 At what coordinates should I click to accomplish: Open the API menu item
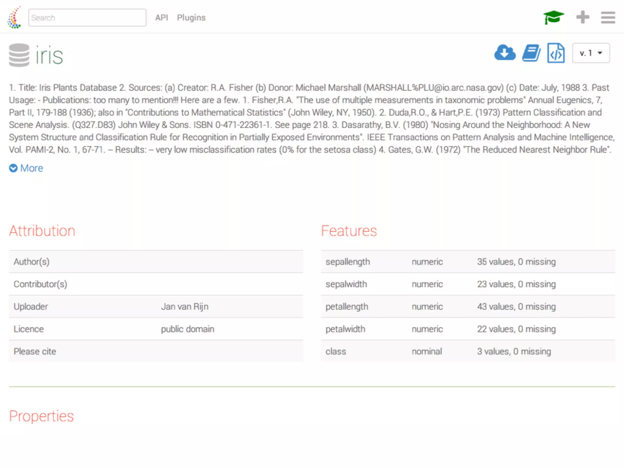click(161, 18)
